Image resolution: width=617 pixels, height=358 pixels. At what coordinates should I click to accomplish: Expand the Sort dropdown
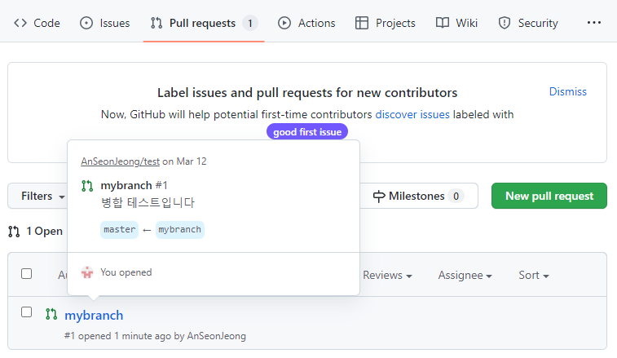[533, 276]
